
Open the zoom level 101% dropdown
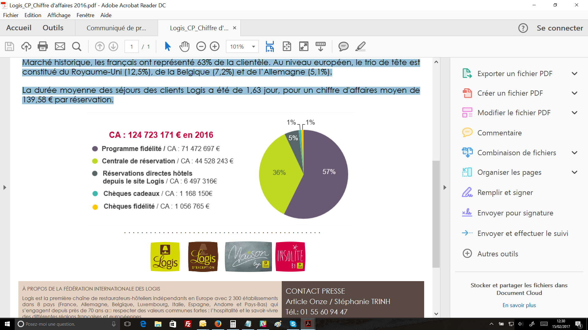click(253, 47)
